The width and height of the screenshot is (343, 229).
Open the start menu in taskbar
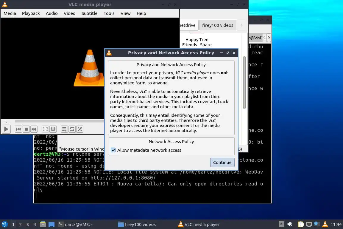[x=4, y=225]
